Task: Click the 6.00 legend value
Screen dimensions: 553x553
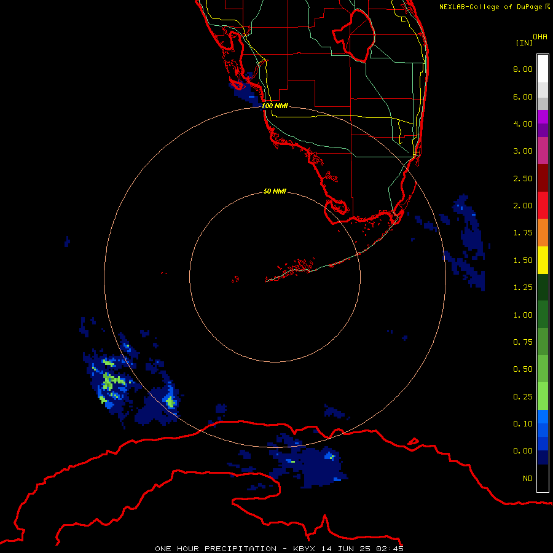Action: click(x=523, y=96)
